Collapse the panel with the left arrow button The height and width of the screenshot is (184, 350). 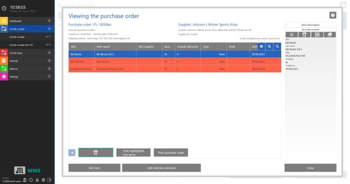[x=72, y=153]
